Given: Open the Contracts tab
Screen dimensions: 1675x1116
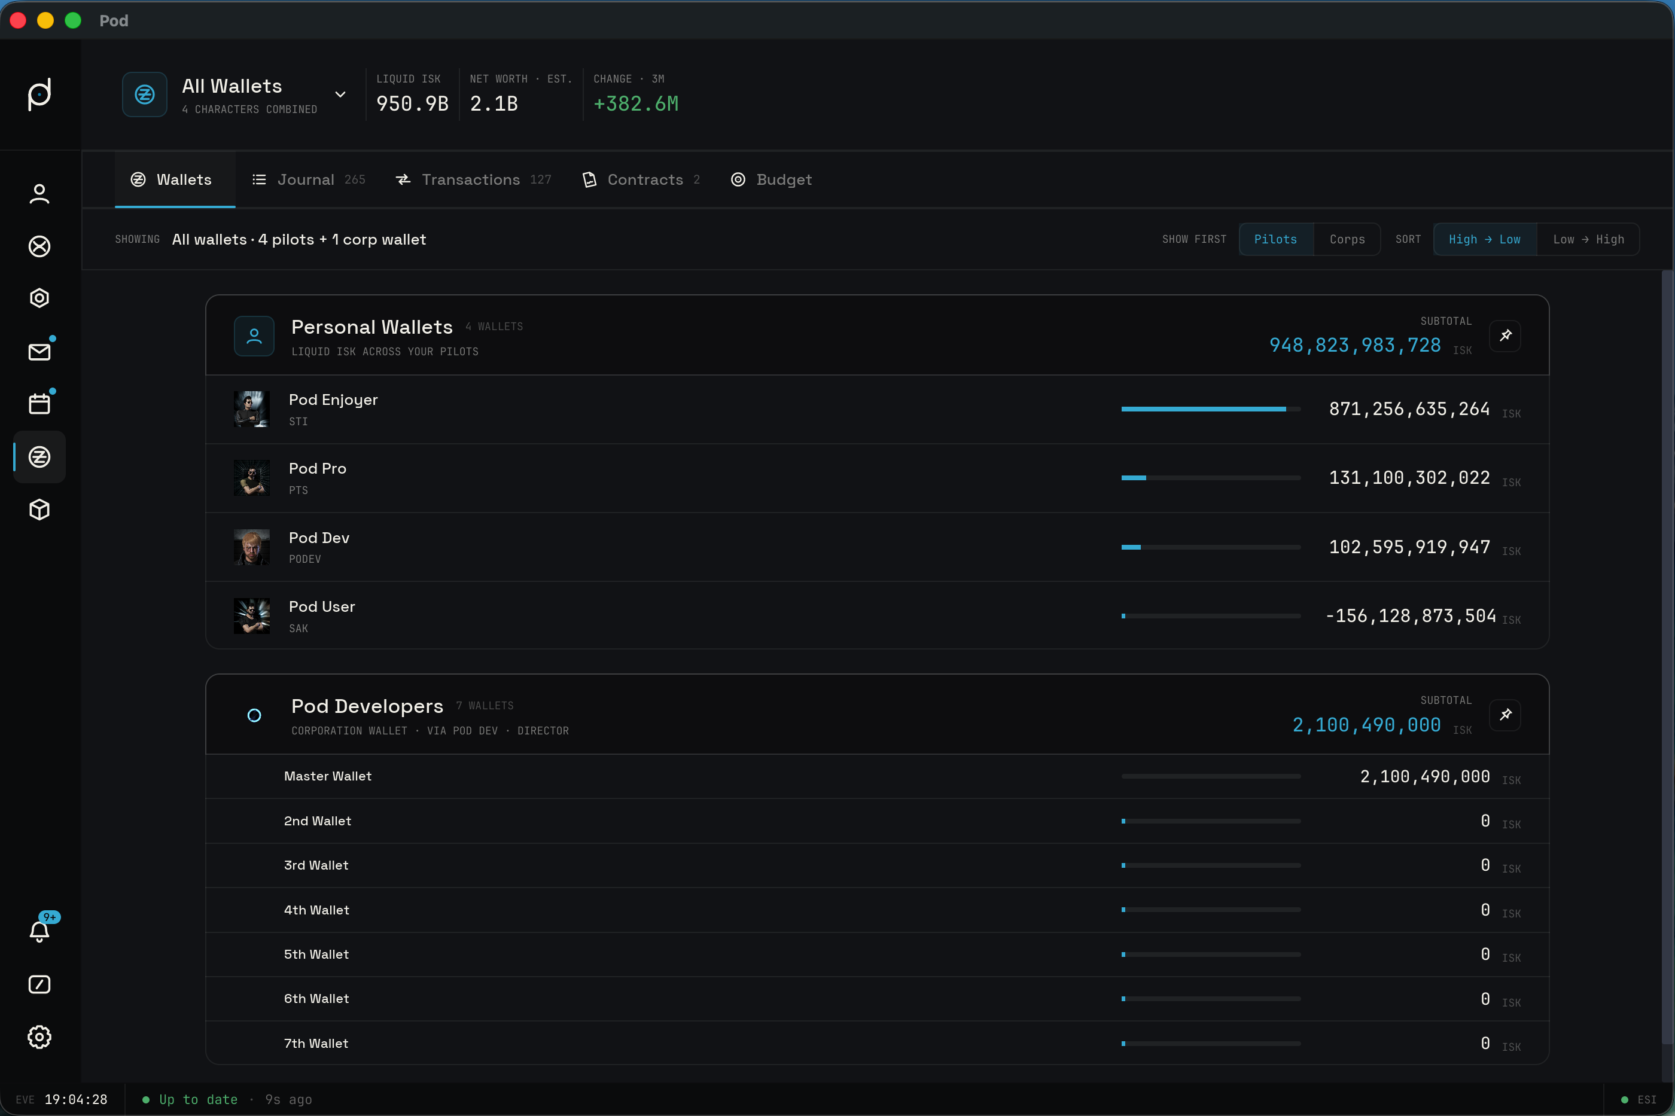Looking at the screenshot, I should pos(641,179).
